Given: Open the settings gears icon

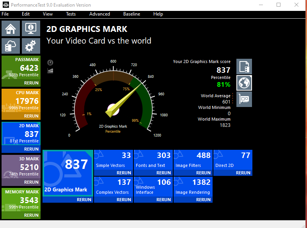Looking at the screenshot, I should coord(31,46).
